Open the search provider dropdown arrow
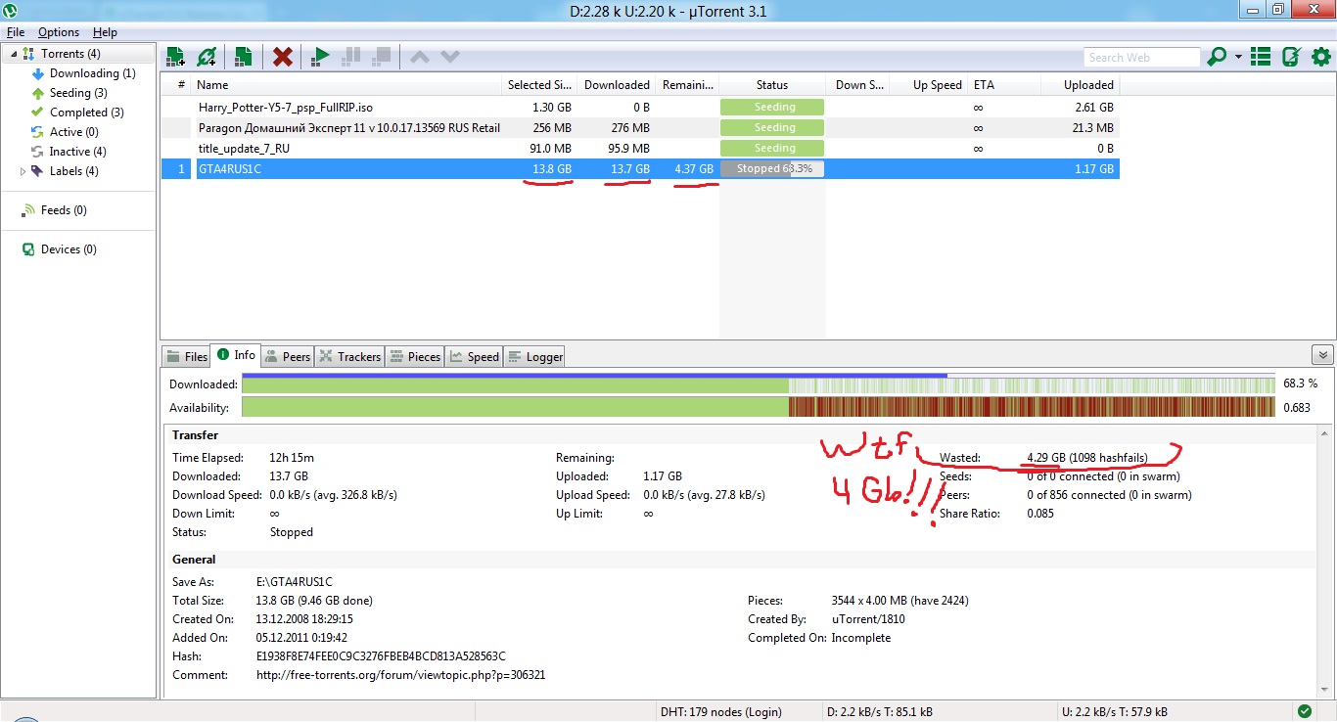 click(1238, 57)
